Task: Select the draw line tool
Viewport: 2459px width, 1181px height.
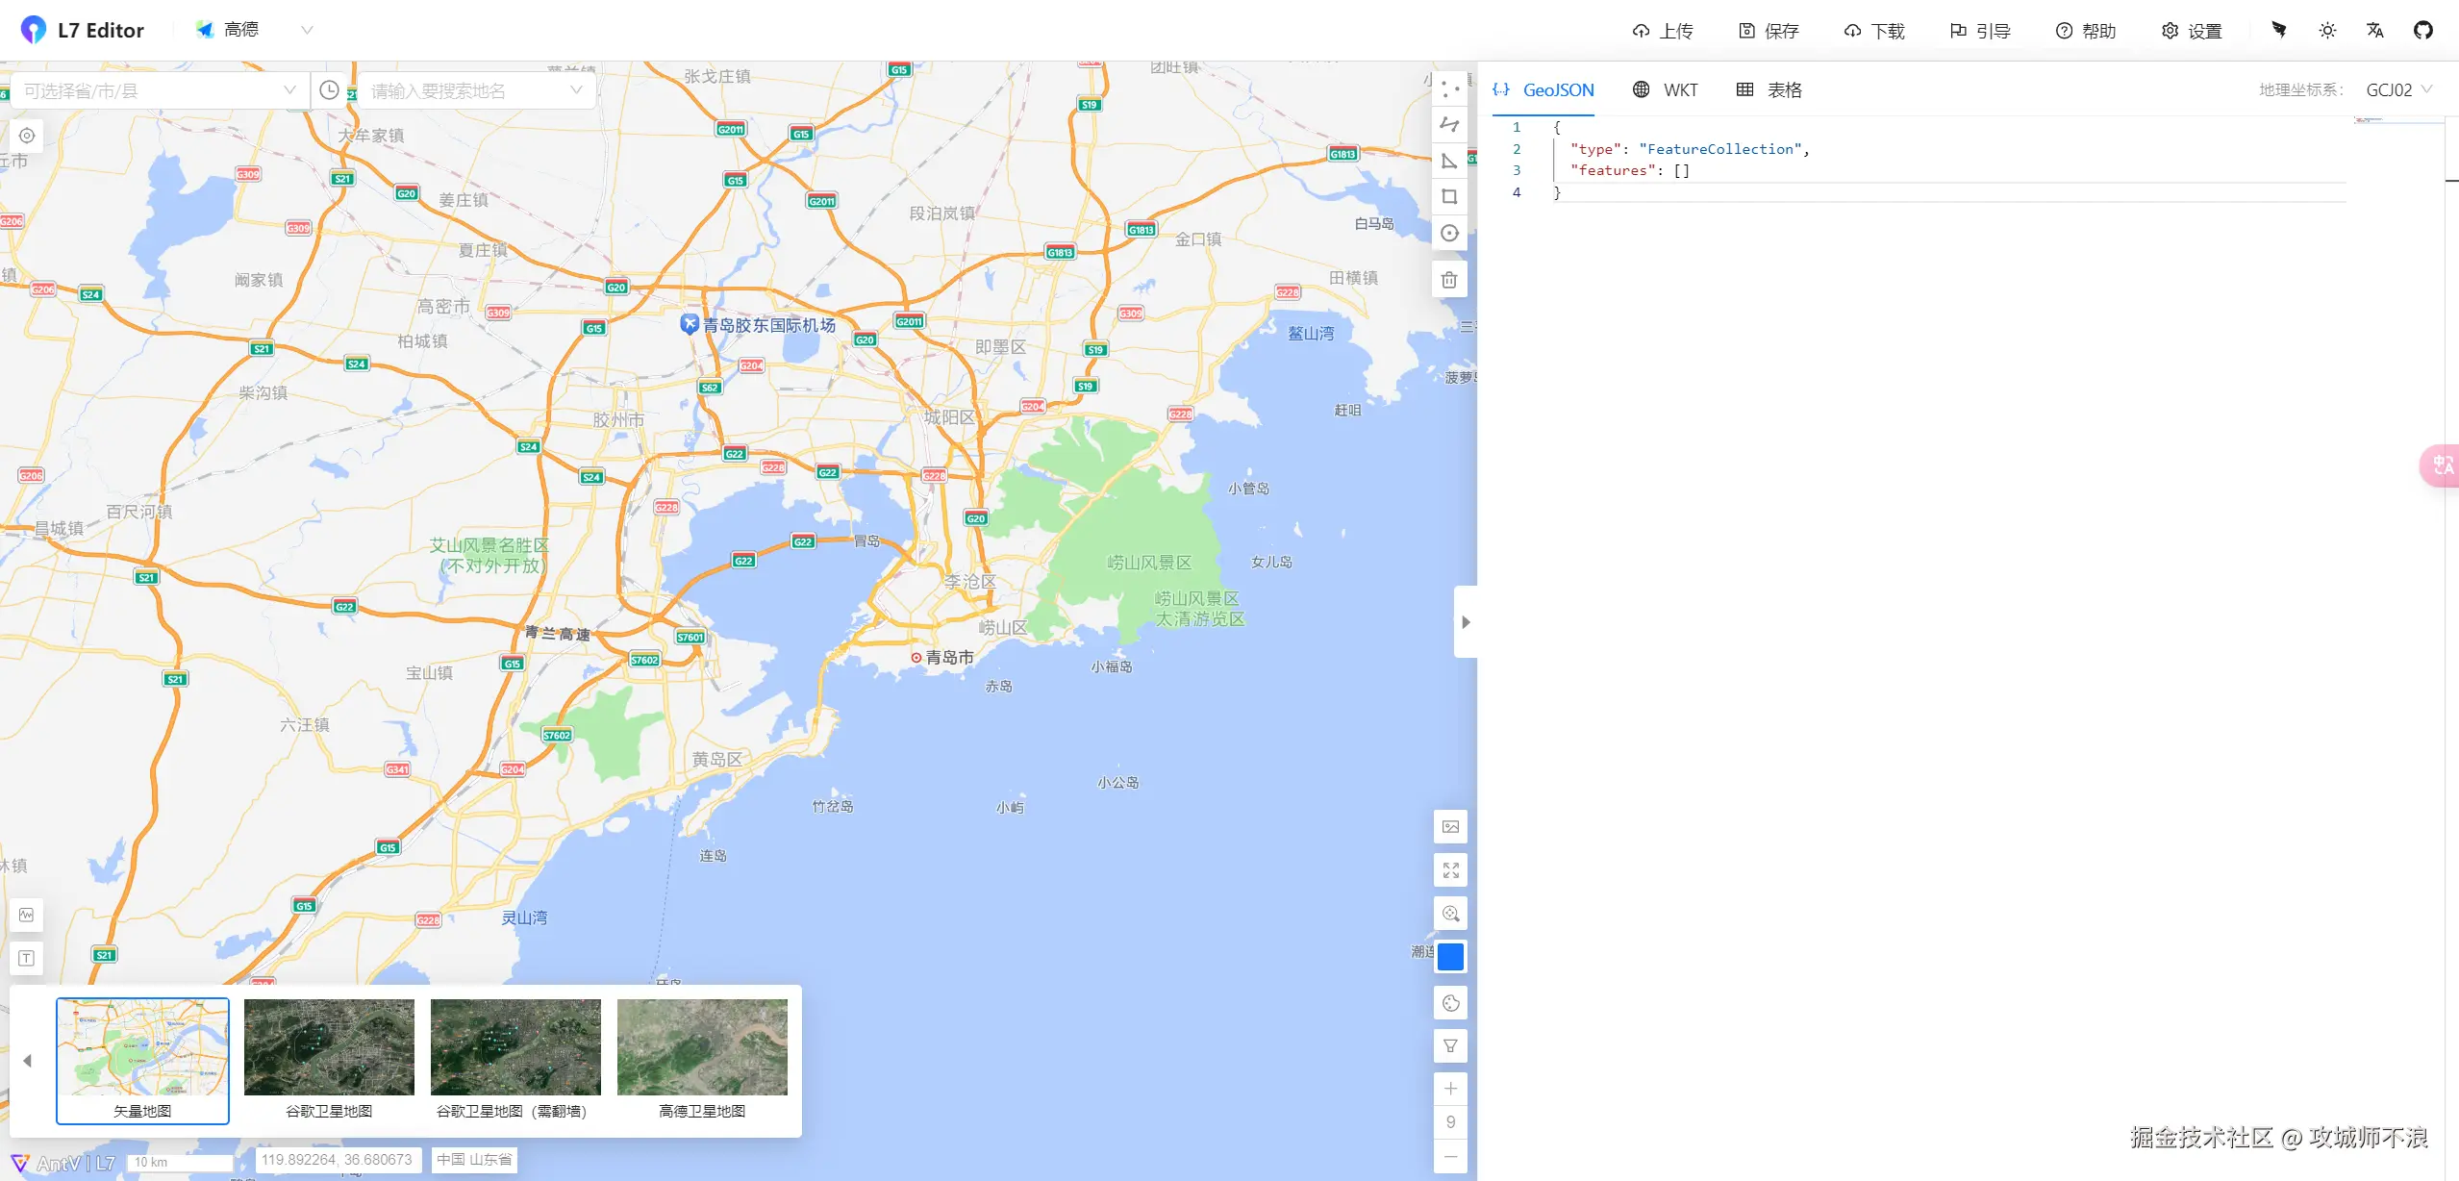Action: (x=1450, y=125)
